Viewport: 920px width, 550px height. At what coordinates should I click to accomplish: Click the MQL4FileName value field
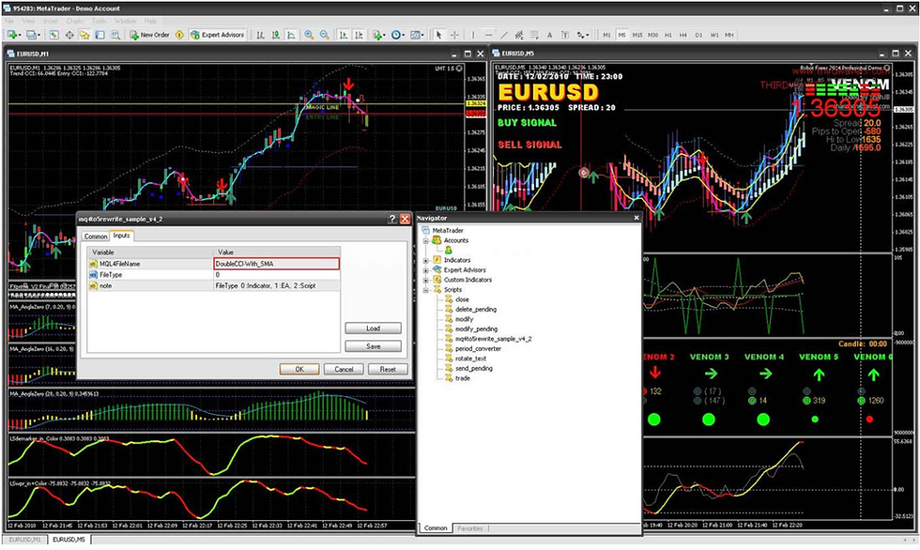[x=276, y=264]
